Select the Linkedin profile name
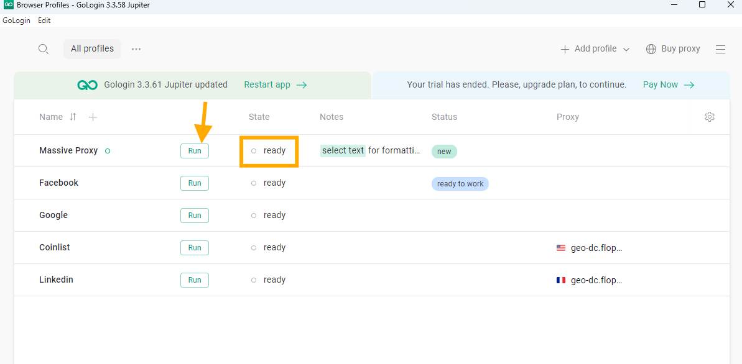 click(56, 280)
